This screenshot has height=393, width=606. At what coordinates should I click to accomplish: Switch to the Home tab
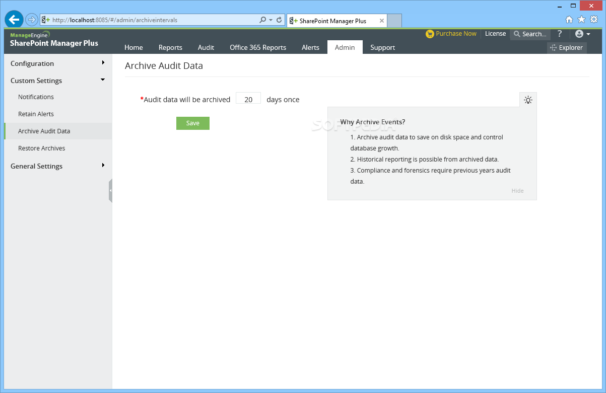[133, 47]
